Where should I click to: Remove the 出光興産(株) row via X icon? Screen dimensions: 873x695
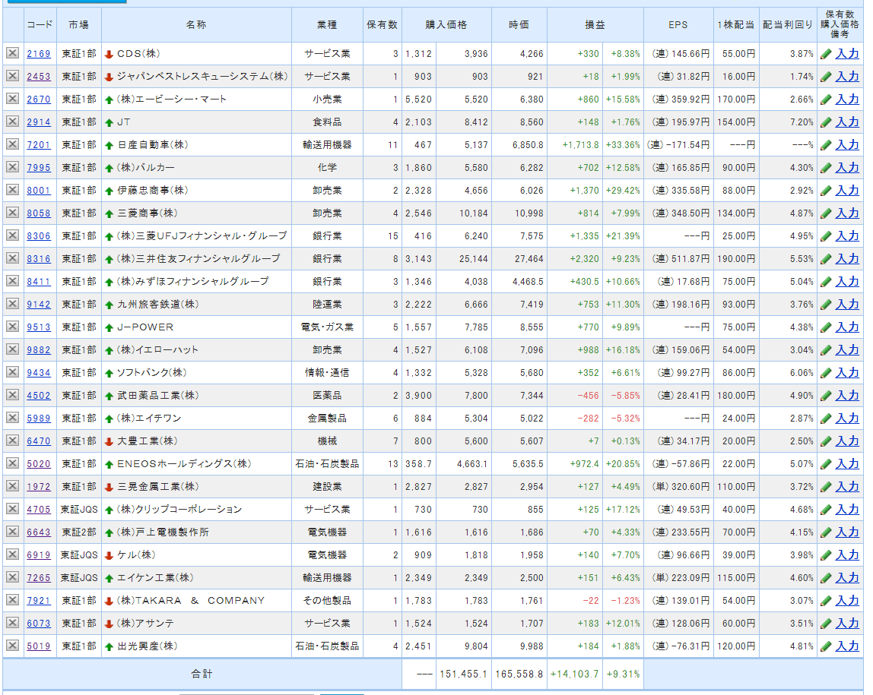tap(12, 646)
